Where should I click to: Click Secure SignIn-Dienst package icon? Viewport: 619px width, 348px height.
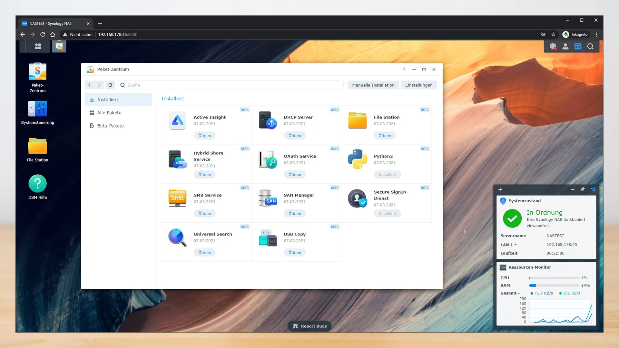358,198
